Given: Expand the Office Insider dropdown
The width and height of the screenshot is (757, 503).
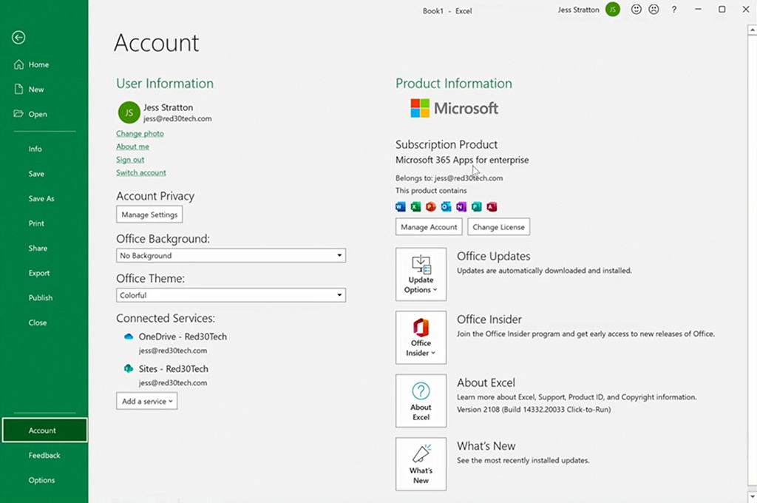Looking at the screenshot, I should click(x=421, y=337).
